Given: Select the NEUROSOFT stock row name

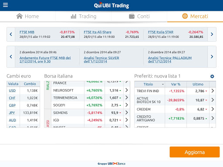Looking at the screenshot, I should [63, 90].
